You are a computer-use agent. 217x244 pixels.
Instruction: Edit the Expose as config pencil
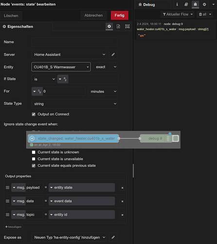click(x=113, y=238)
